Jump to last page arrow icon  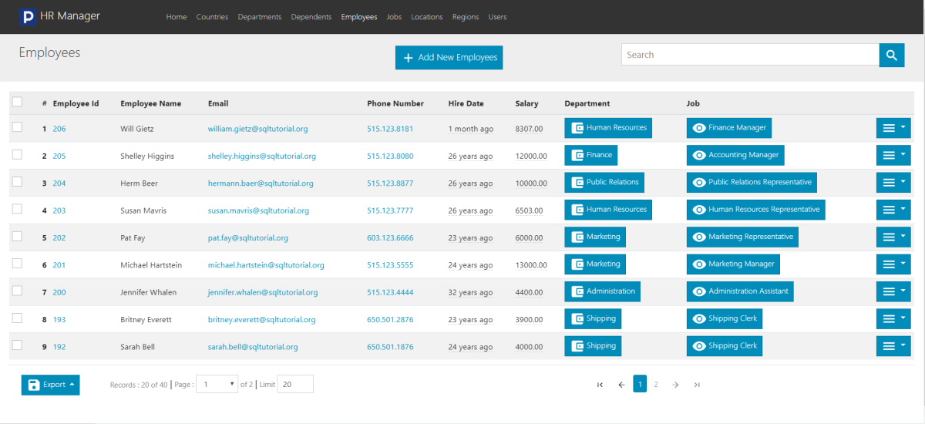pos(697,385)
